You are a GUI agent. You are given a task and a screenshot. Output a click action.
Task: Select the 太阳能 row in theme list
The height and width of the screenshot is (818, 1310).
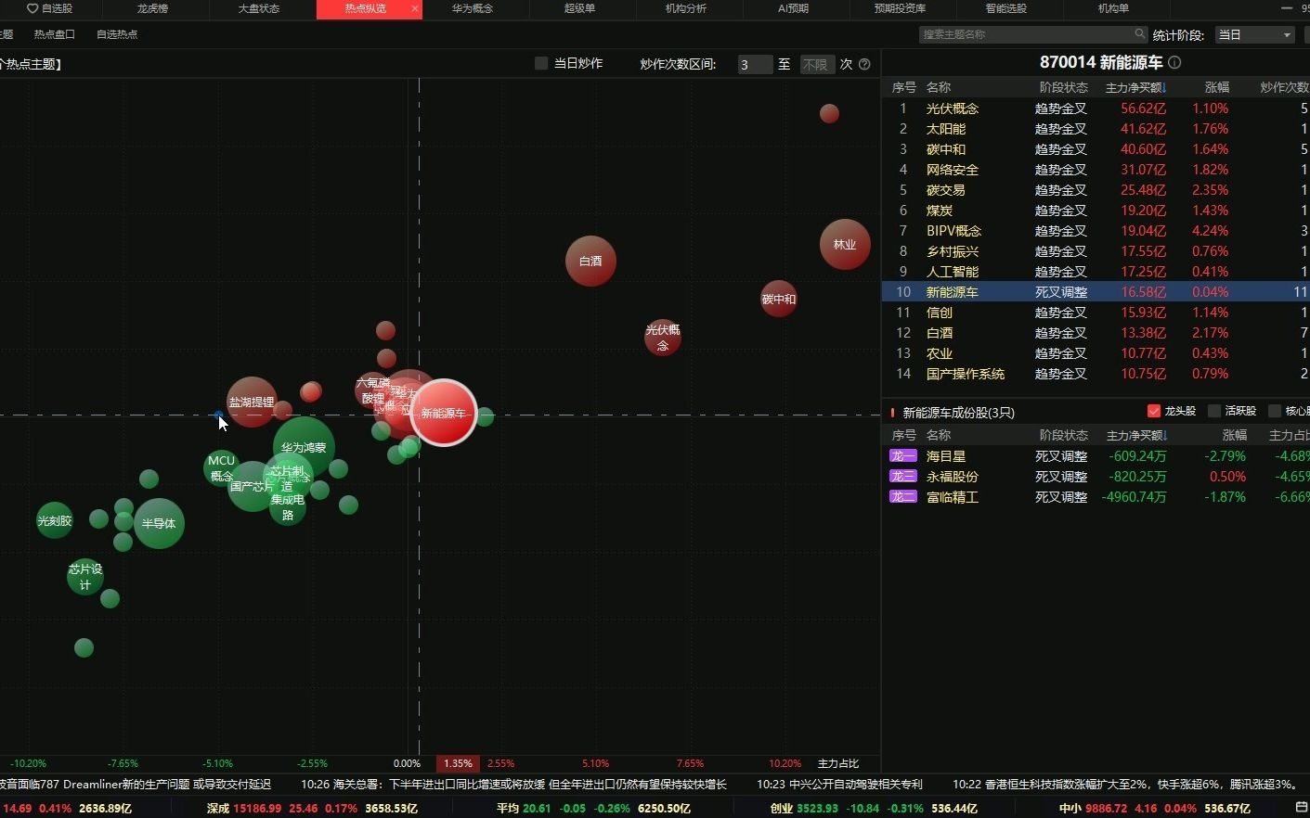[1096, 129]
